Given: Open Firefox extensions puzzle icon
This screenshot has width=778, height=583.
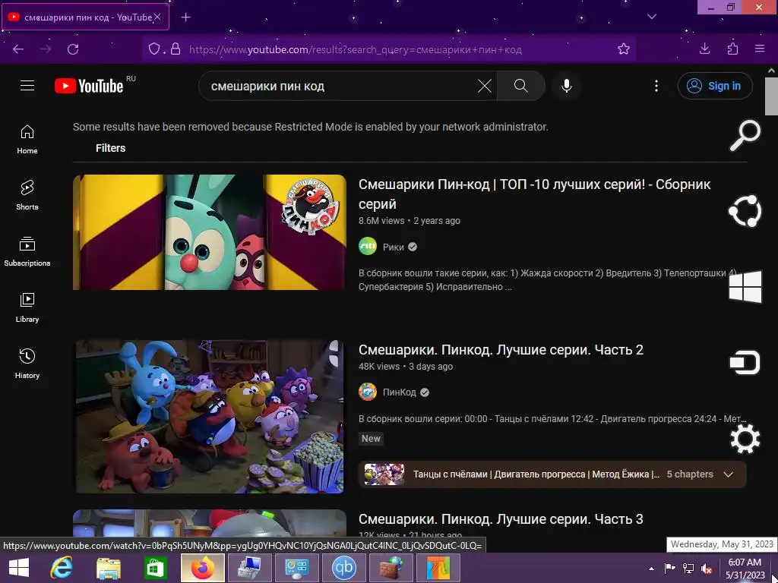Looking at the screenshot, I should point(732,49).
